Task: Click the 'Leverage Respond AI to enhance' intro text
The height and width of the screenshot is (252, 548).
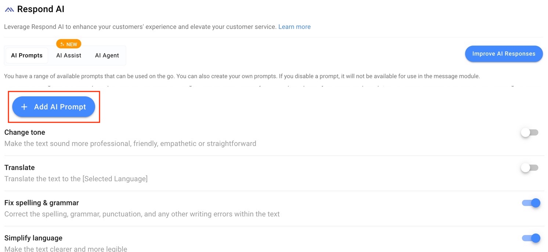Action: pos(140,27)
